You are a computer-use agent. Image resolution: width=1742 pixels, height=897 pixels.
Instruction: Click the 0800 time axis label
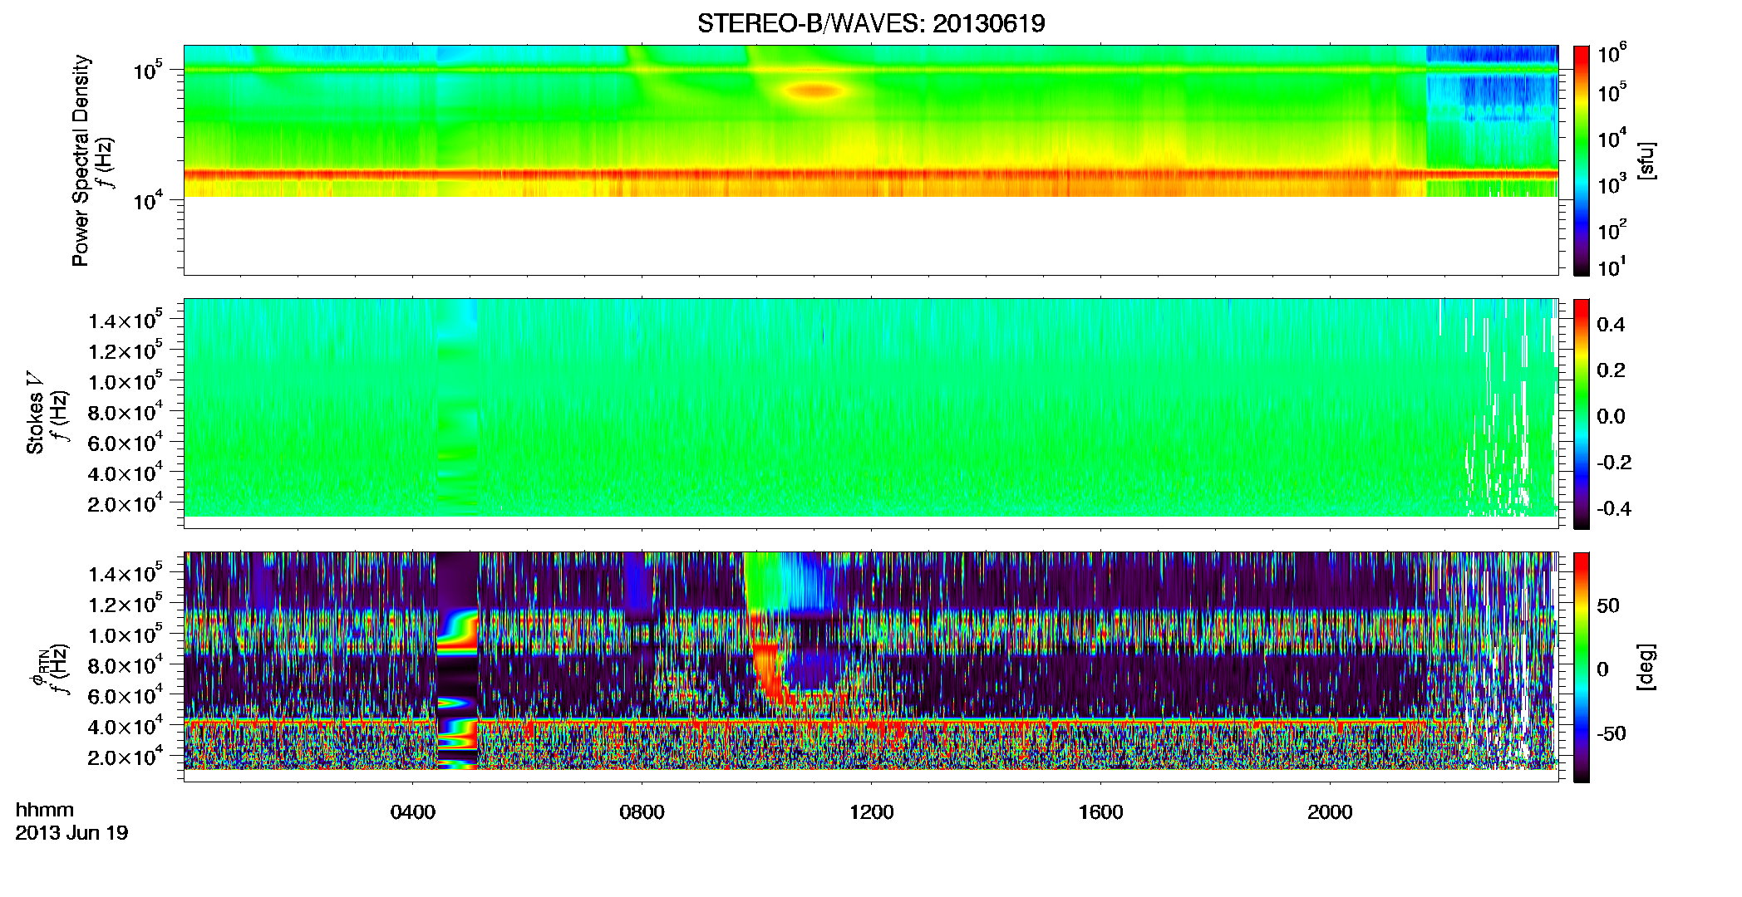click(642, 812)
